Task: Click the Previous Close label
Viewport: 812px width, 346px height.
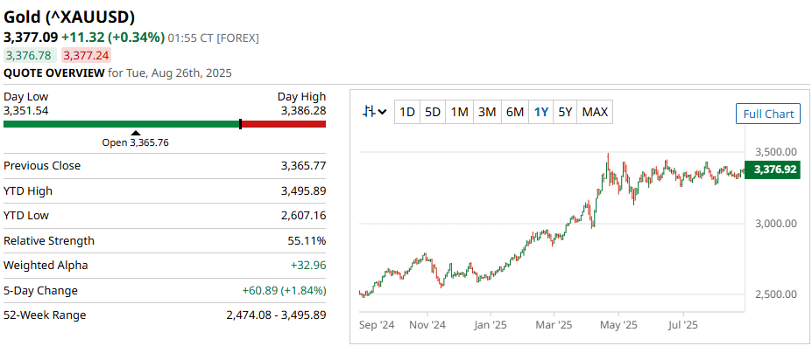Action: pyautogui.click(x=42, y=166)
